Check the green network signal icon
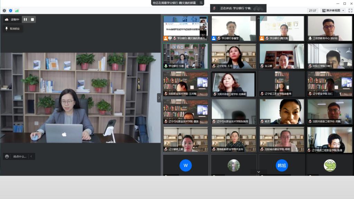The width and height of the screenshot is (354, 199). click(x=16, y=11)
